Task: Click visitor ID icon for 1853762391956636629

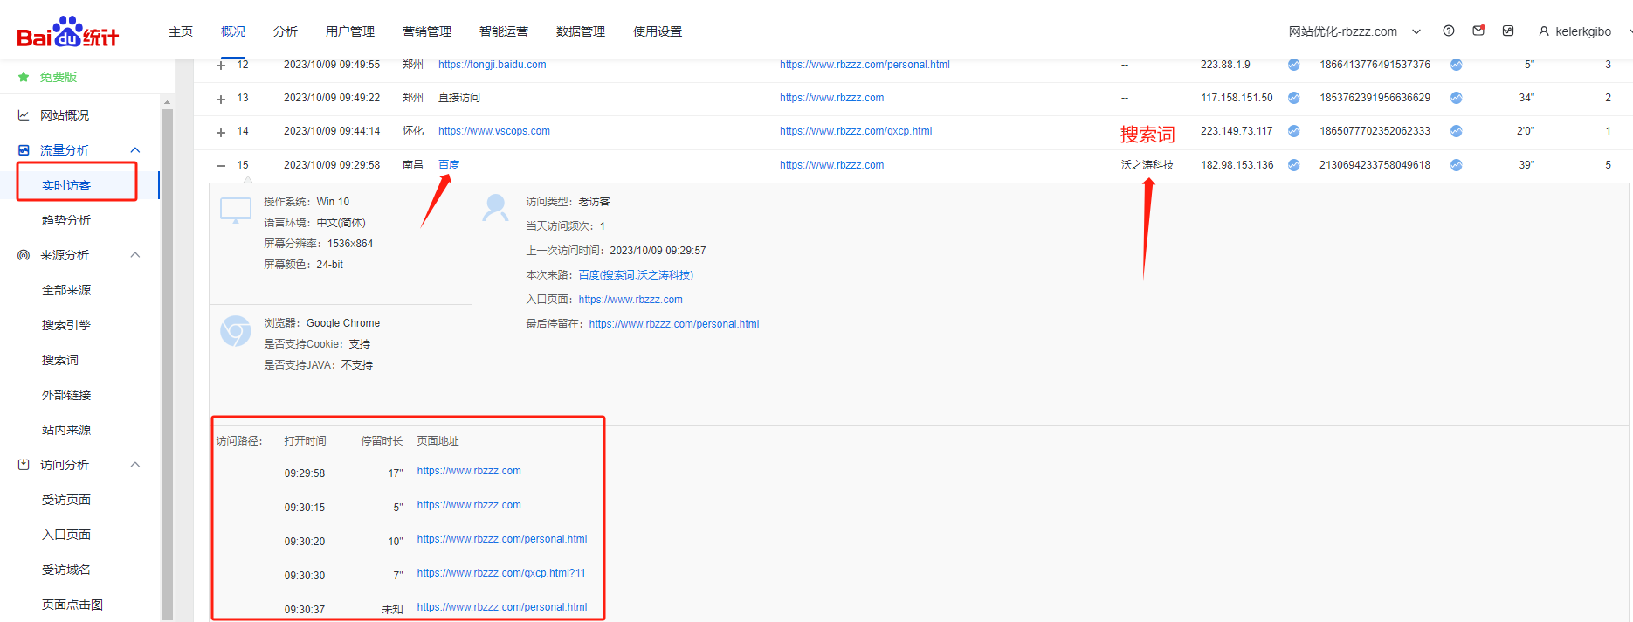Action: [x=1457, y=98]
